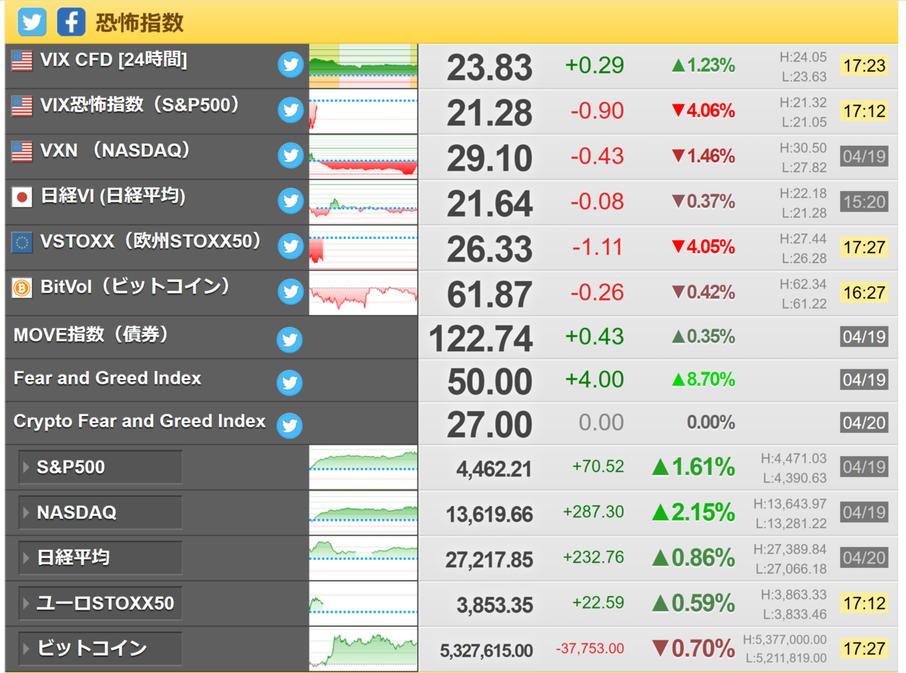Open the VIX恐怖指数（S&P500） link
906x673 pixels.
[x=140, y=106]
